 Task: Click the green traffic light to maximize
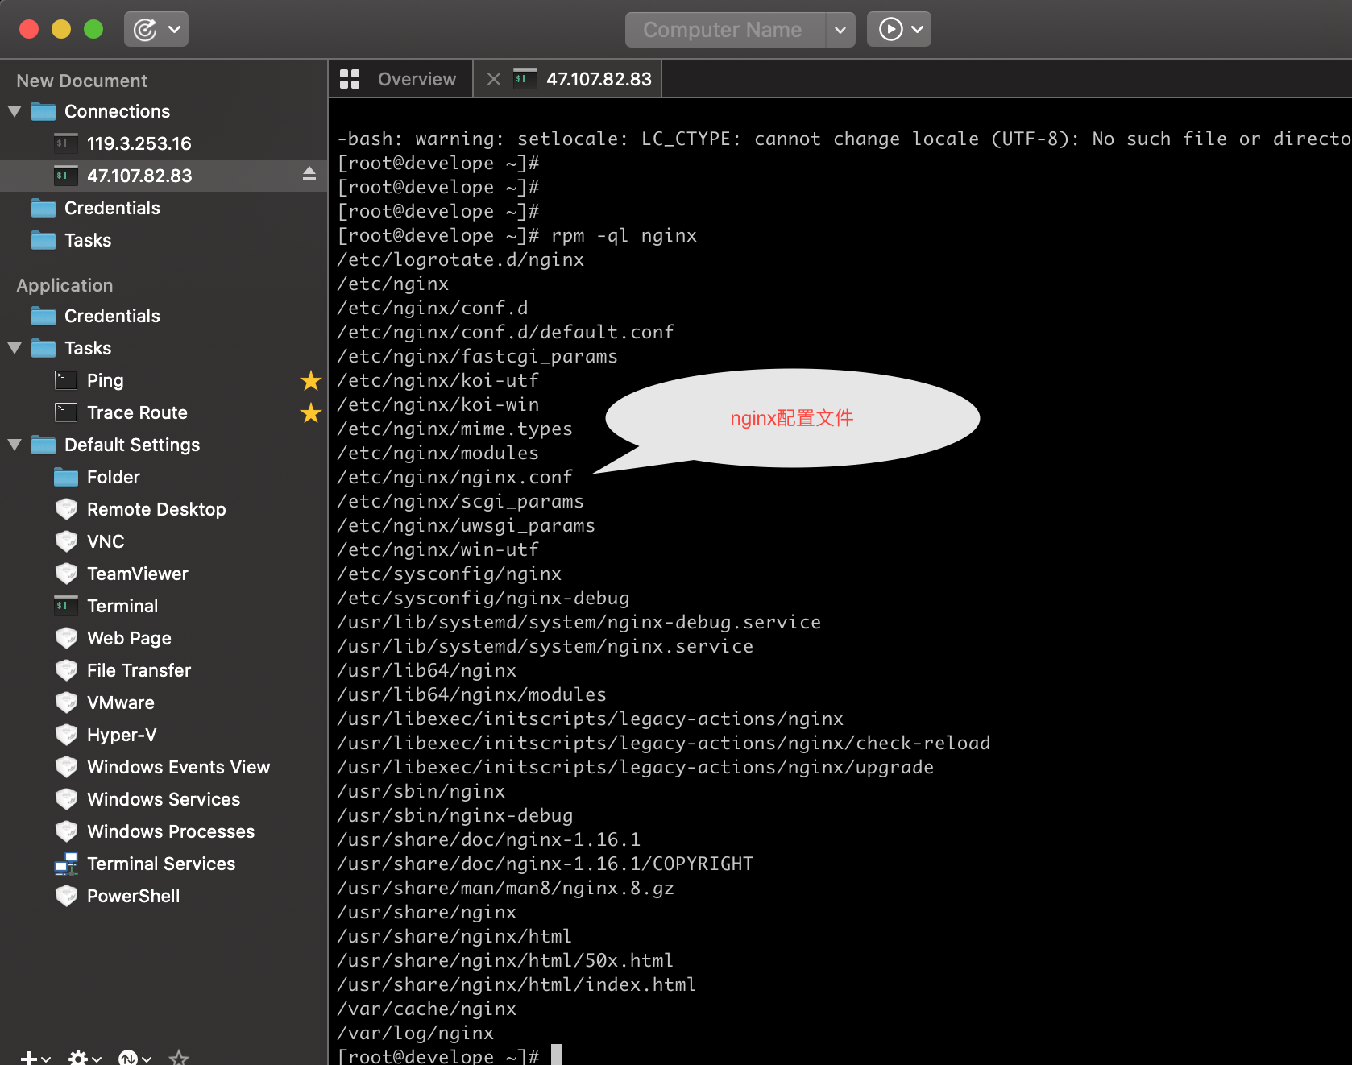(93, 29)
